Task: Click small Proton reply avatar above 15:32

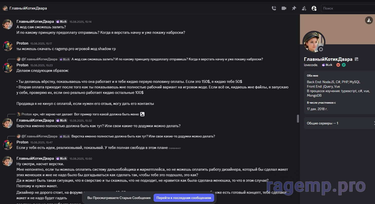Action: click(x=19, y=114)
